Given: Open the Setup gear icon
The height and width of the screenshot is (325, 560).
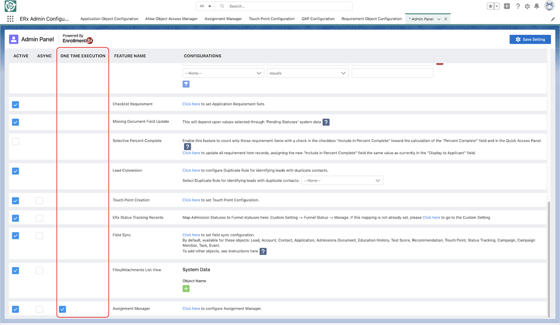Looking at the screenshot, I should [527, 6].
